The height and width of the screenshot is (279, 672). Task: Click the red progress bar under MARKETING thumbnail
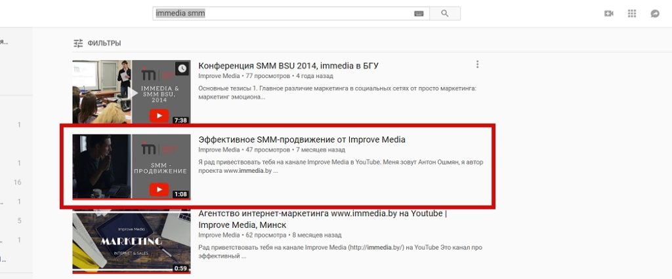coord(131,271)
